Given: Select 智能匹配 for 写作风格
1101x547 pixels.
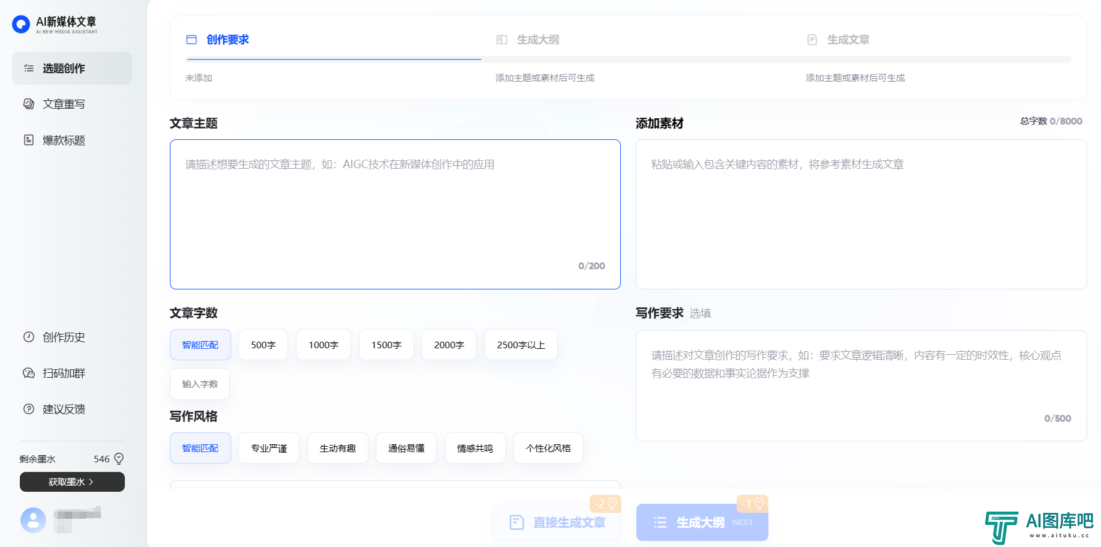Looking at the screenshot, I should (201, 448).
